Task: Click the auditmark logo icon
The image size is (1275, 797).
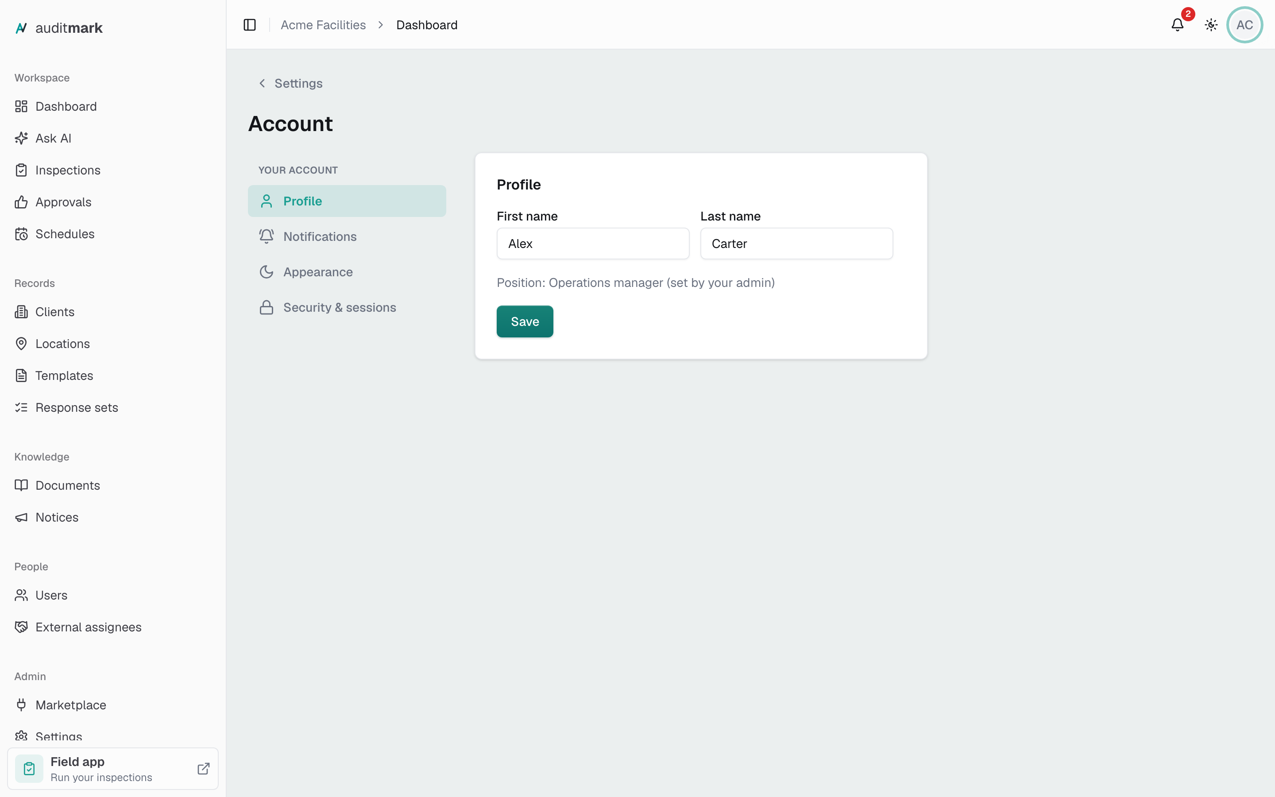Action: point(21,28)
